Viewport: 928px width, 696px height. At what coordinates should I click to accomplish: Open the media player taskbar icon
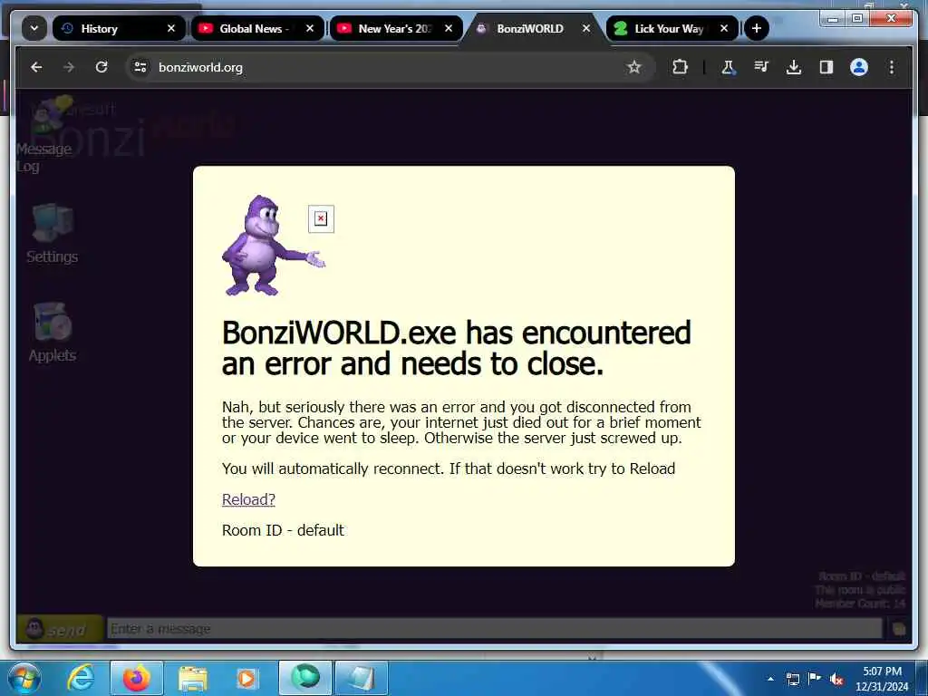[x=246, y=678]
